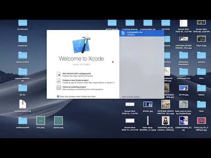Click Open another project link
This screenshot has height=158, width=211.
tap(131, 97)
